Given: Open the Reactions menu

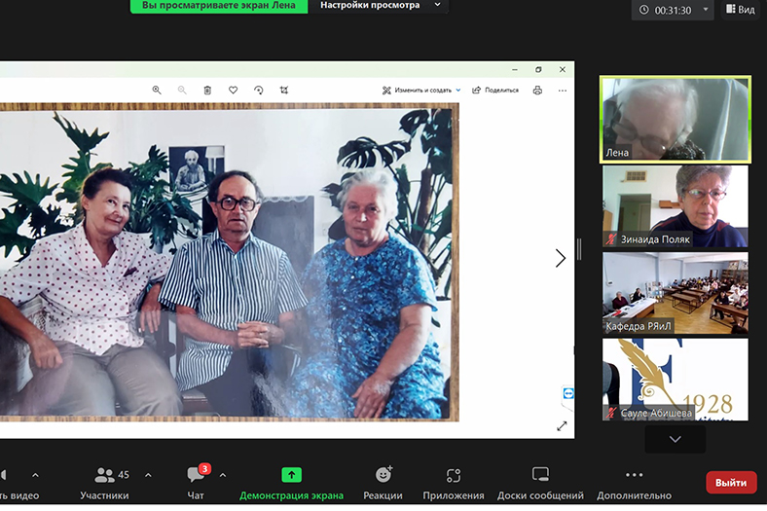Looking at the screenshot, I should click(x=383, y=476).
